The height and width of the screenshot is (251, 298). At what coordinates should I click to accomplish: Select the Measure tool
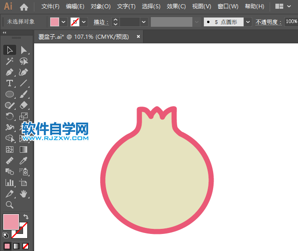[x=10, y=161]
